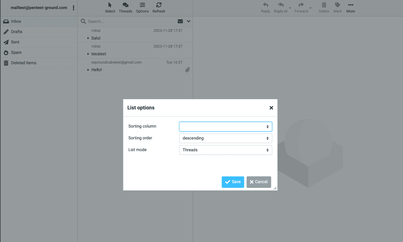Click the More actions ellipsis icon
The image size is (403, 242).
(x=351, y=5)
